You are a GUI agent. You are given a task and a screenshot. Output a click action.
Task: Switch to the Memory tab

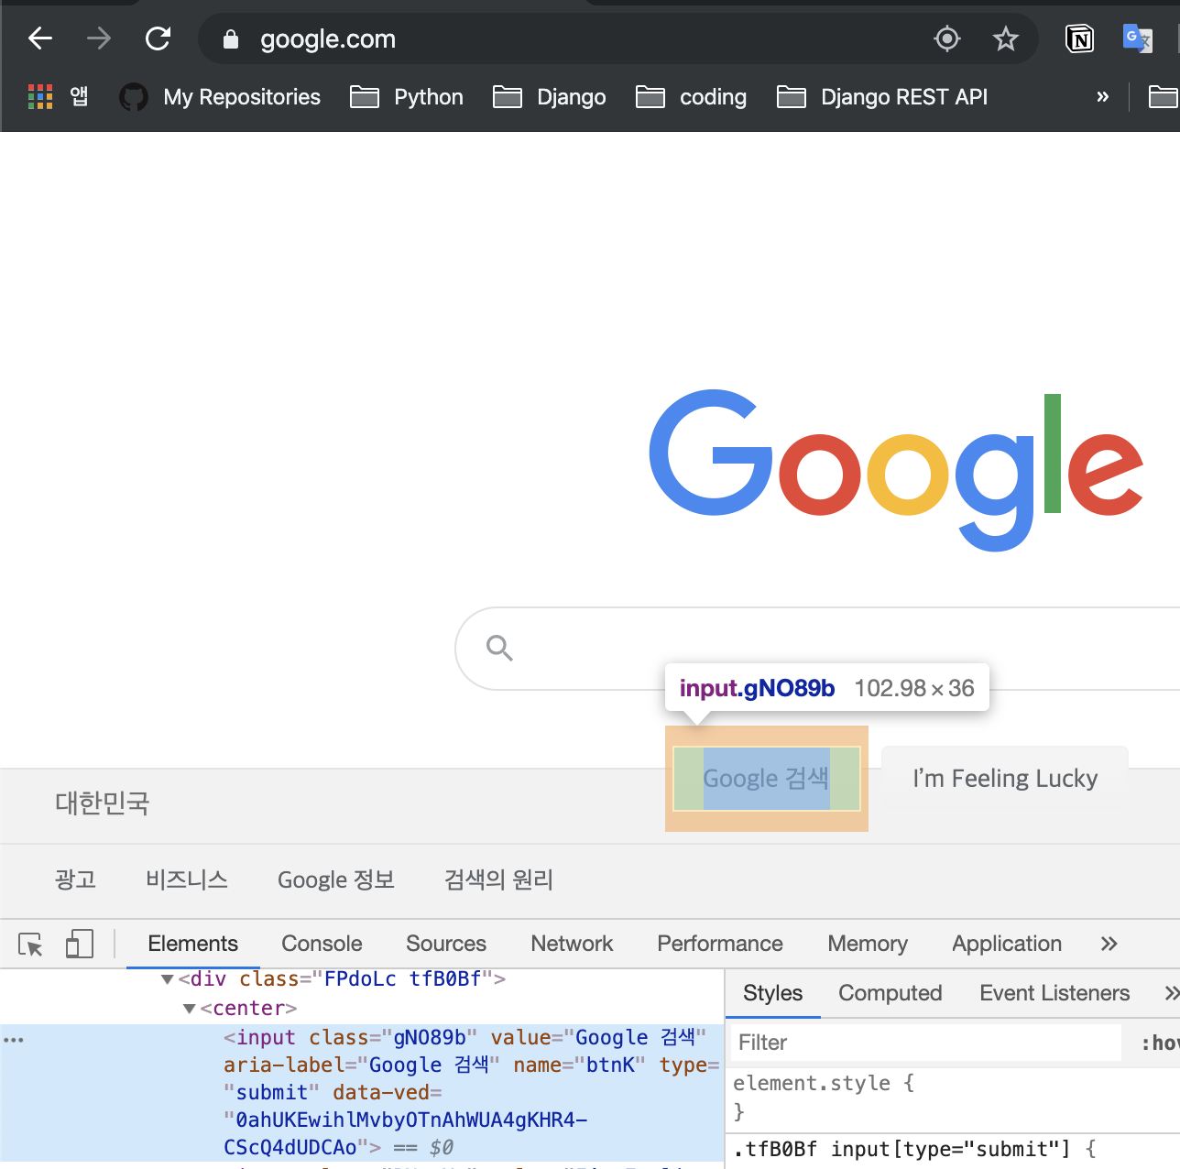[x=868, y=944]
